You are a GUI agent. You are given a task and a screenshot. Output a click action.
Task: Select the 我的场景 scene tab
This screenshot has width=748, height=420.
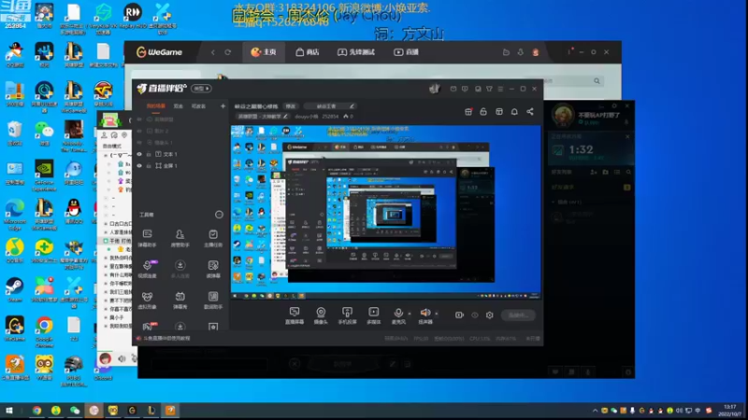pos(155,106)
